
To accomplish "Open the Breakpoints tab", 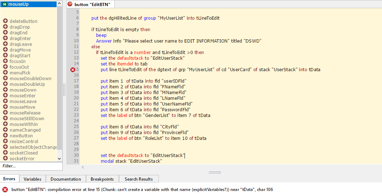I will pos(102,179).
